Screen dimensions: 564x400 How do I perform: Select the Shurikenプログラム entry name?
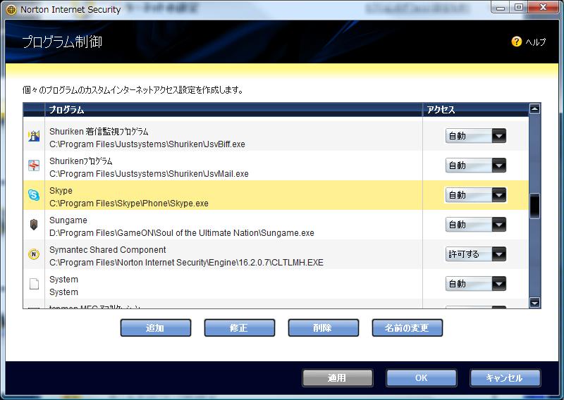[81, 161]
